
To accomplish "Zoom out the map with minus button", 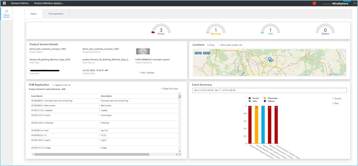I will [206, 53].
